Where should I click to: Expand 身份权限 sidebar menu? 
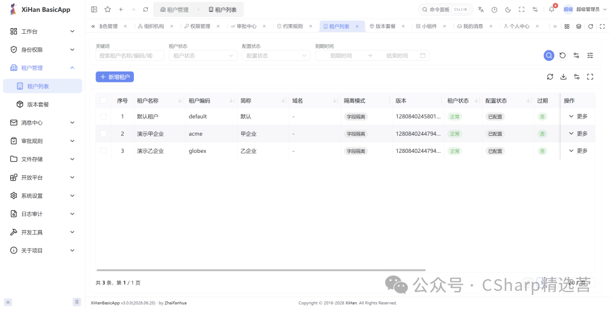pos(42,50)
